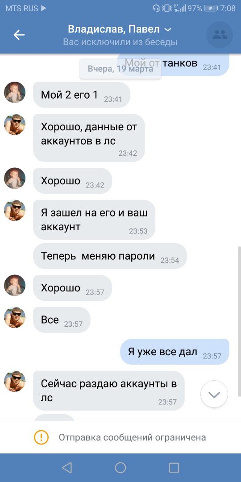Tap Android home circle button
The image size is (241, 482).
pos(120,468)
